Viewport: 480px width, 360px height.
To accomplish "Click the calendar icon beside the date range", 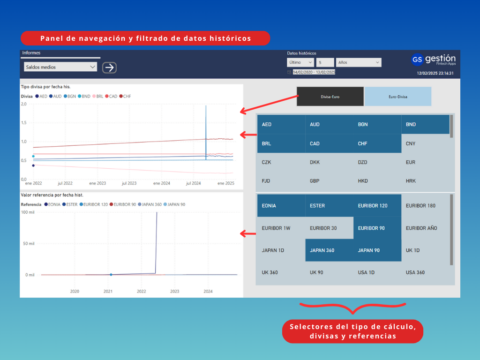I will click(x=289, y=72).
